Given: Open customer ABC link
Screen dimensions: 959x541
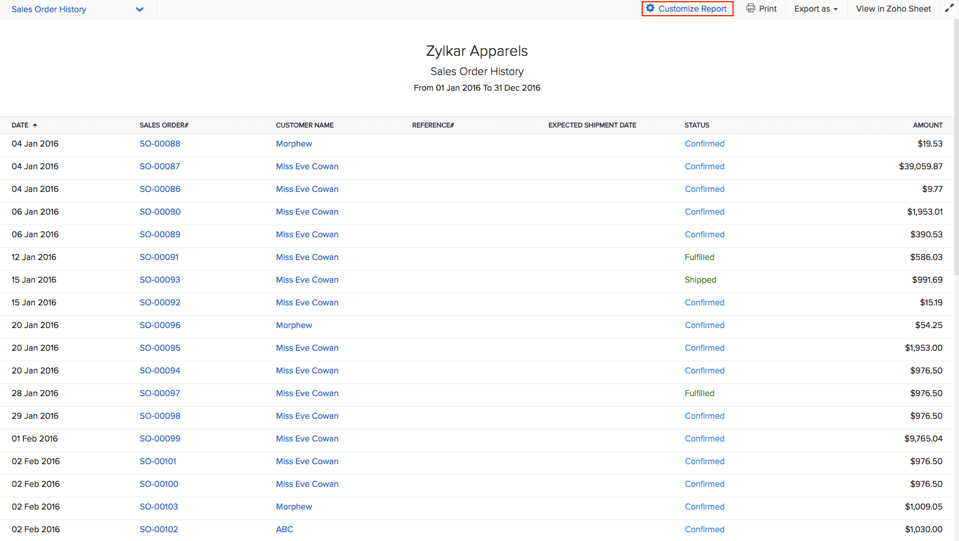Looking at the screenshot, I should pos(285,529).
